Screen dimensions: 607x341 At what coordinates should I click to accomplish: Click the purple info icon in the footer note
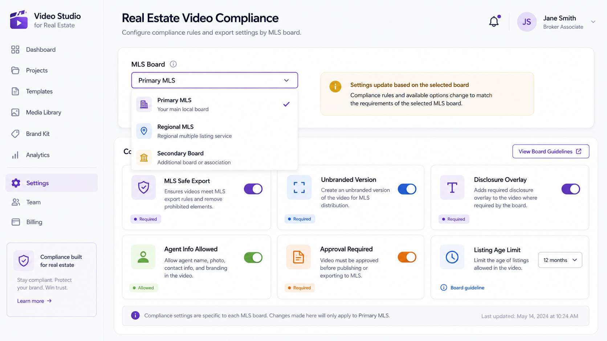[135, 315]
